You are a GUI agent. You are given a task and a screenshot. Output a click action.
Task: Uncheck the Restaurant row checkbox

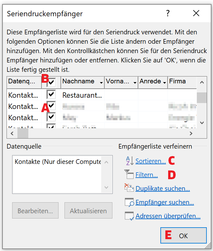[x=51, y=95]
